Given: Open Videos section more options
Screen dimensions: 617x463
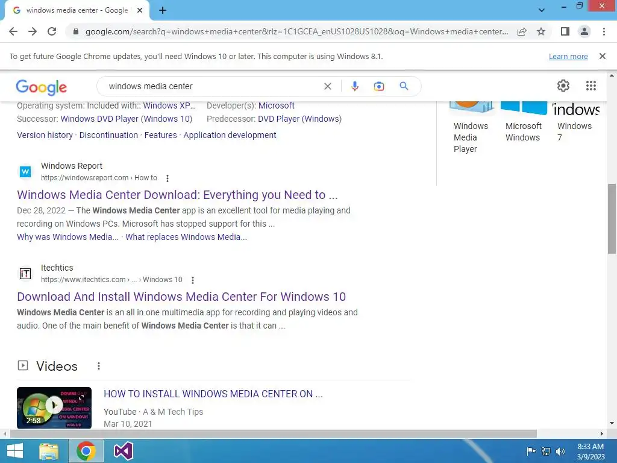Looking at the screenshot, I should (99, 366).
